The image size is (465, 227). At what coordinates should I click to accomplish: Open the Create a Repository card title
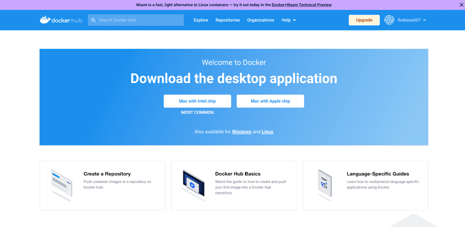pyautogui.click(x=107, y=174)
